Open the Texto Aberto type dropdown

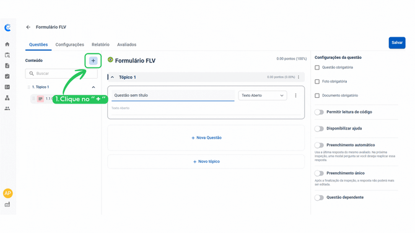pyautogui.click(x=263, y=95)
